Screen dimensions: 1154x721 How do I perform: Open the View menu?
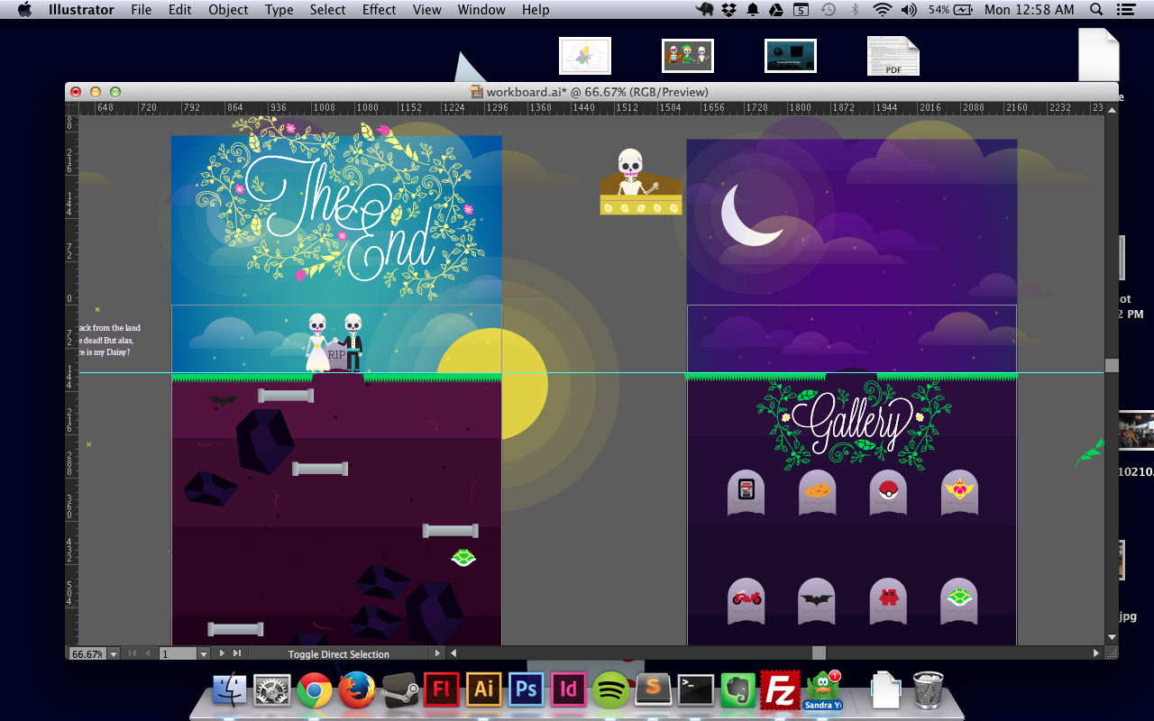[426, 10]
